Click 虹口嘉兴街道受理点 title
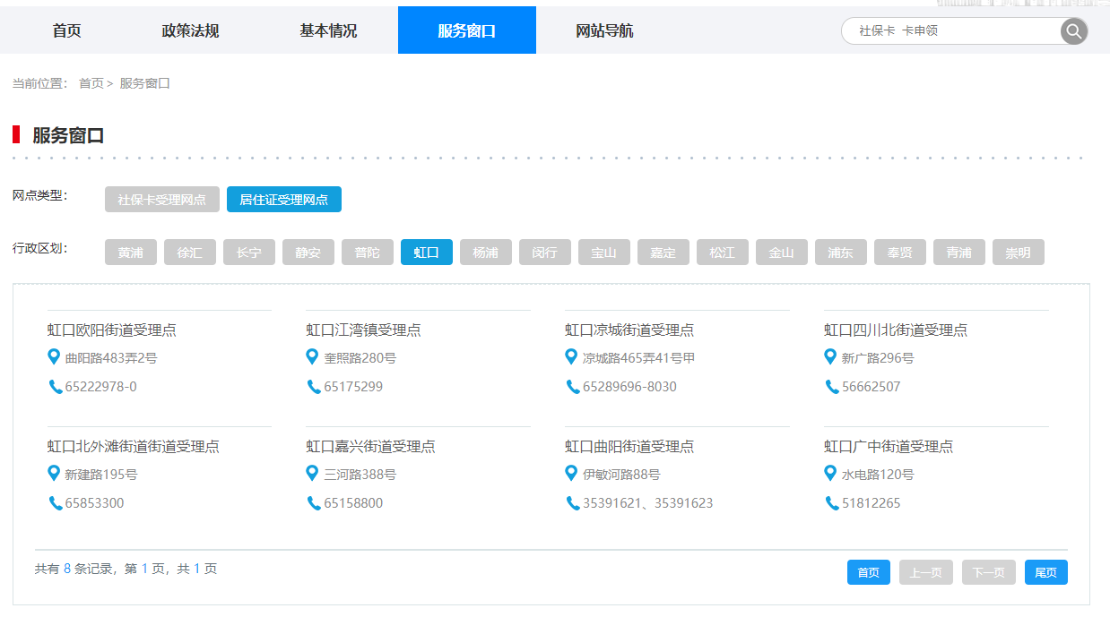Viewport: 1110px width, 634px height. (x=370, y=446)
